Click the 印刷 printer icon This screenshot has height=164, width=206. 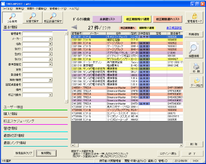pyautogui.click(x=194, y=67)
